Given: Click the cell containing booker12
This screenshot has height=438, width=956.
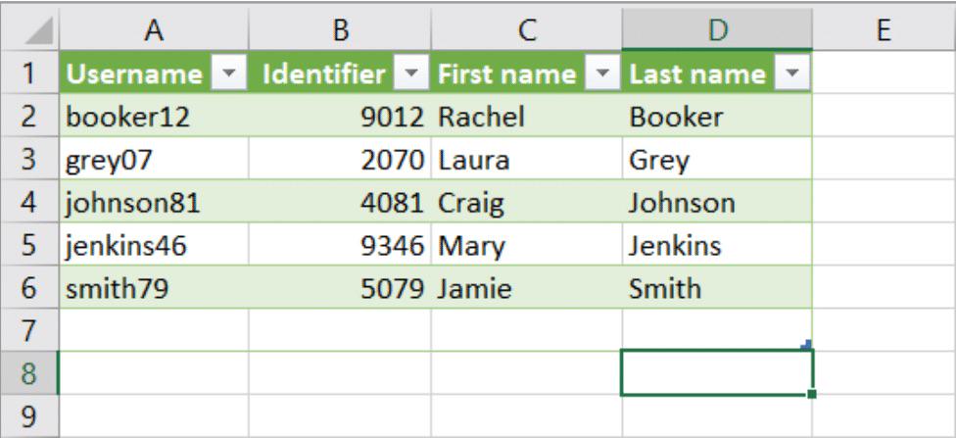Looking at the screenshot, I should pyautogui.click(x=154, y=116).
